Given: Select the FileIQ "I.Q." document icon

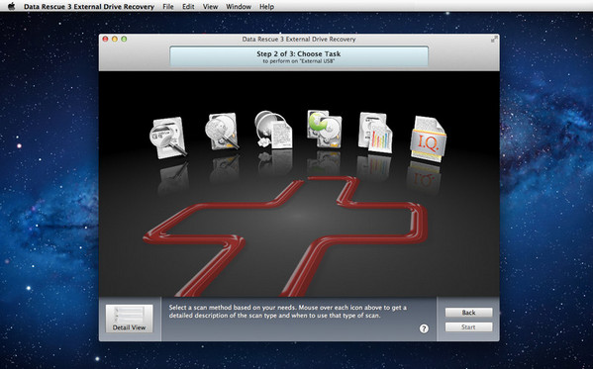Looking at the screenshot, I should pyautogui.click(x=428, y=139).
